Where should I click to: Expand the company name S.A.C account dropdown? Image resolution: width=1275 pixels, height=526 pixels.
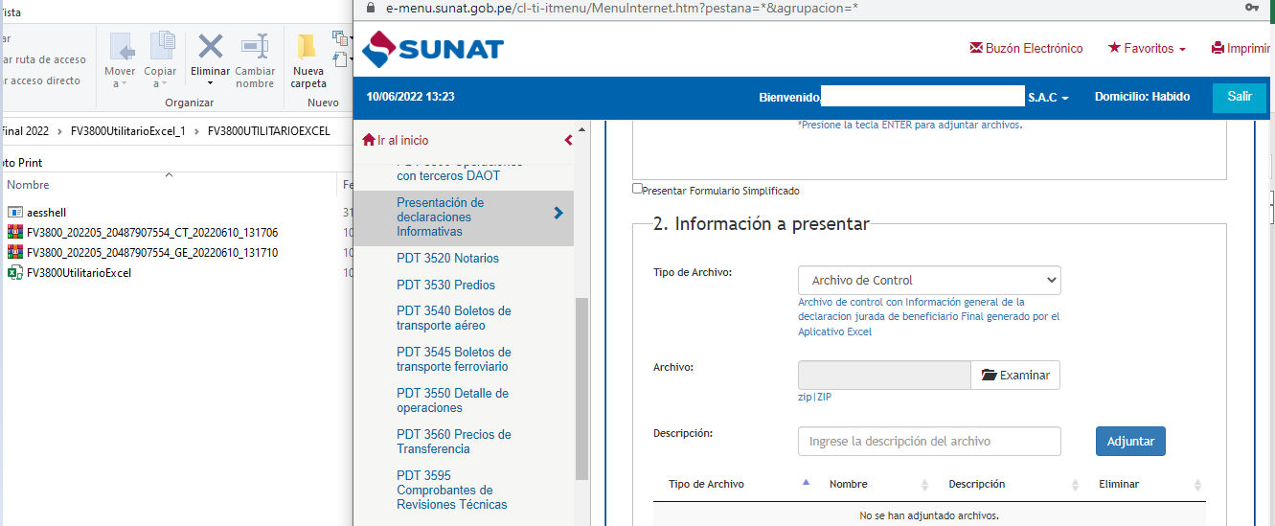pyautogui.click(x=1048, y=98)
